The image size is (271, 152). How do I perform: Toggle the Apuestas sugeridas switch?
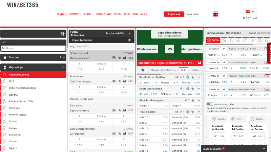(x=210, y=104)
